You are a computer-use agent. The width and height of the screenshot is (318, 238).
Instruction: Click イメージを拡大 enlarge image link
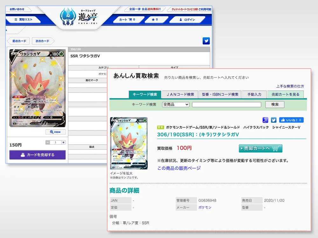click(x=121, y=173)
